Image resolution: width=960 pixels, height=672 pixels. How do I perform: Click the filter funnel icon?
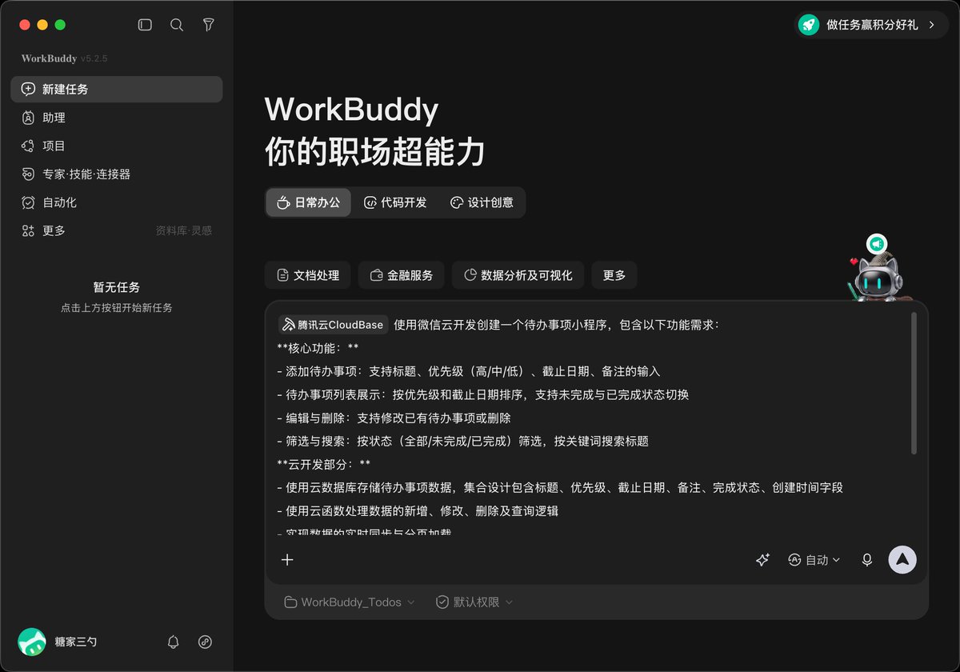point(209,25)
